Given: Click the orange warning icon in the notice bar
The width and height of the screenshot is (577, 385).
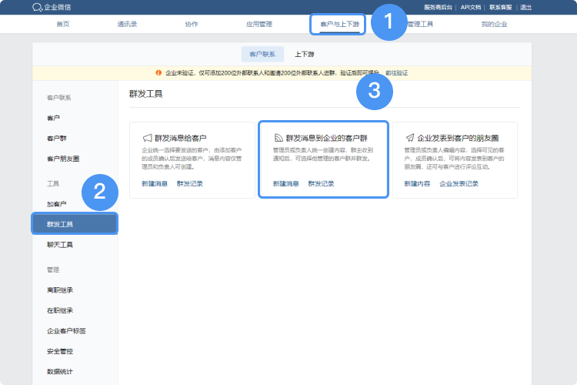Looking at the screenshot, I should click(159, 72).
